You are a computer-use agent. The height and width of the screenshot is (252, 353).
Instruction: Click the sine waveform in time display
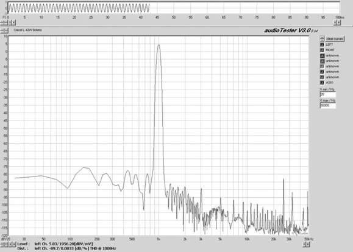point(79,8)
